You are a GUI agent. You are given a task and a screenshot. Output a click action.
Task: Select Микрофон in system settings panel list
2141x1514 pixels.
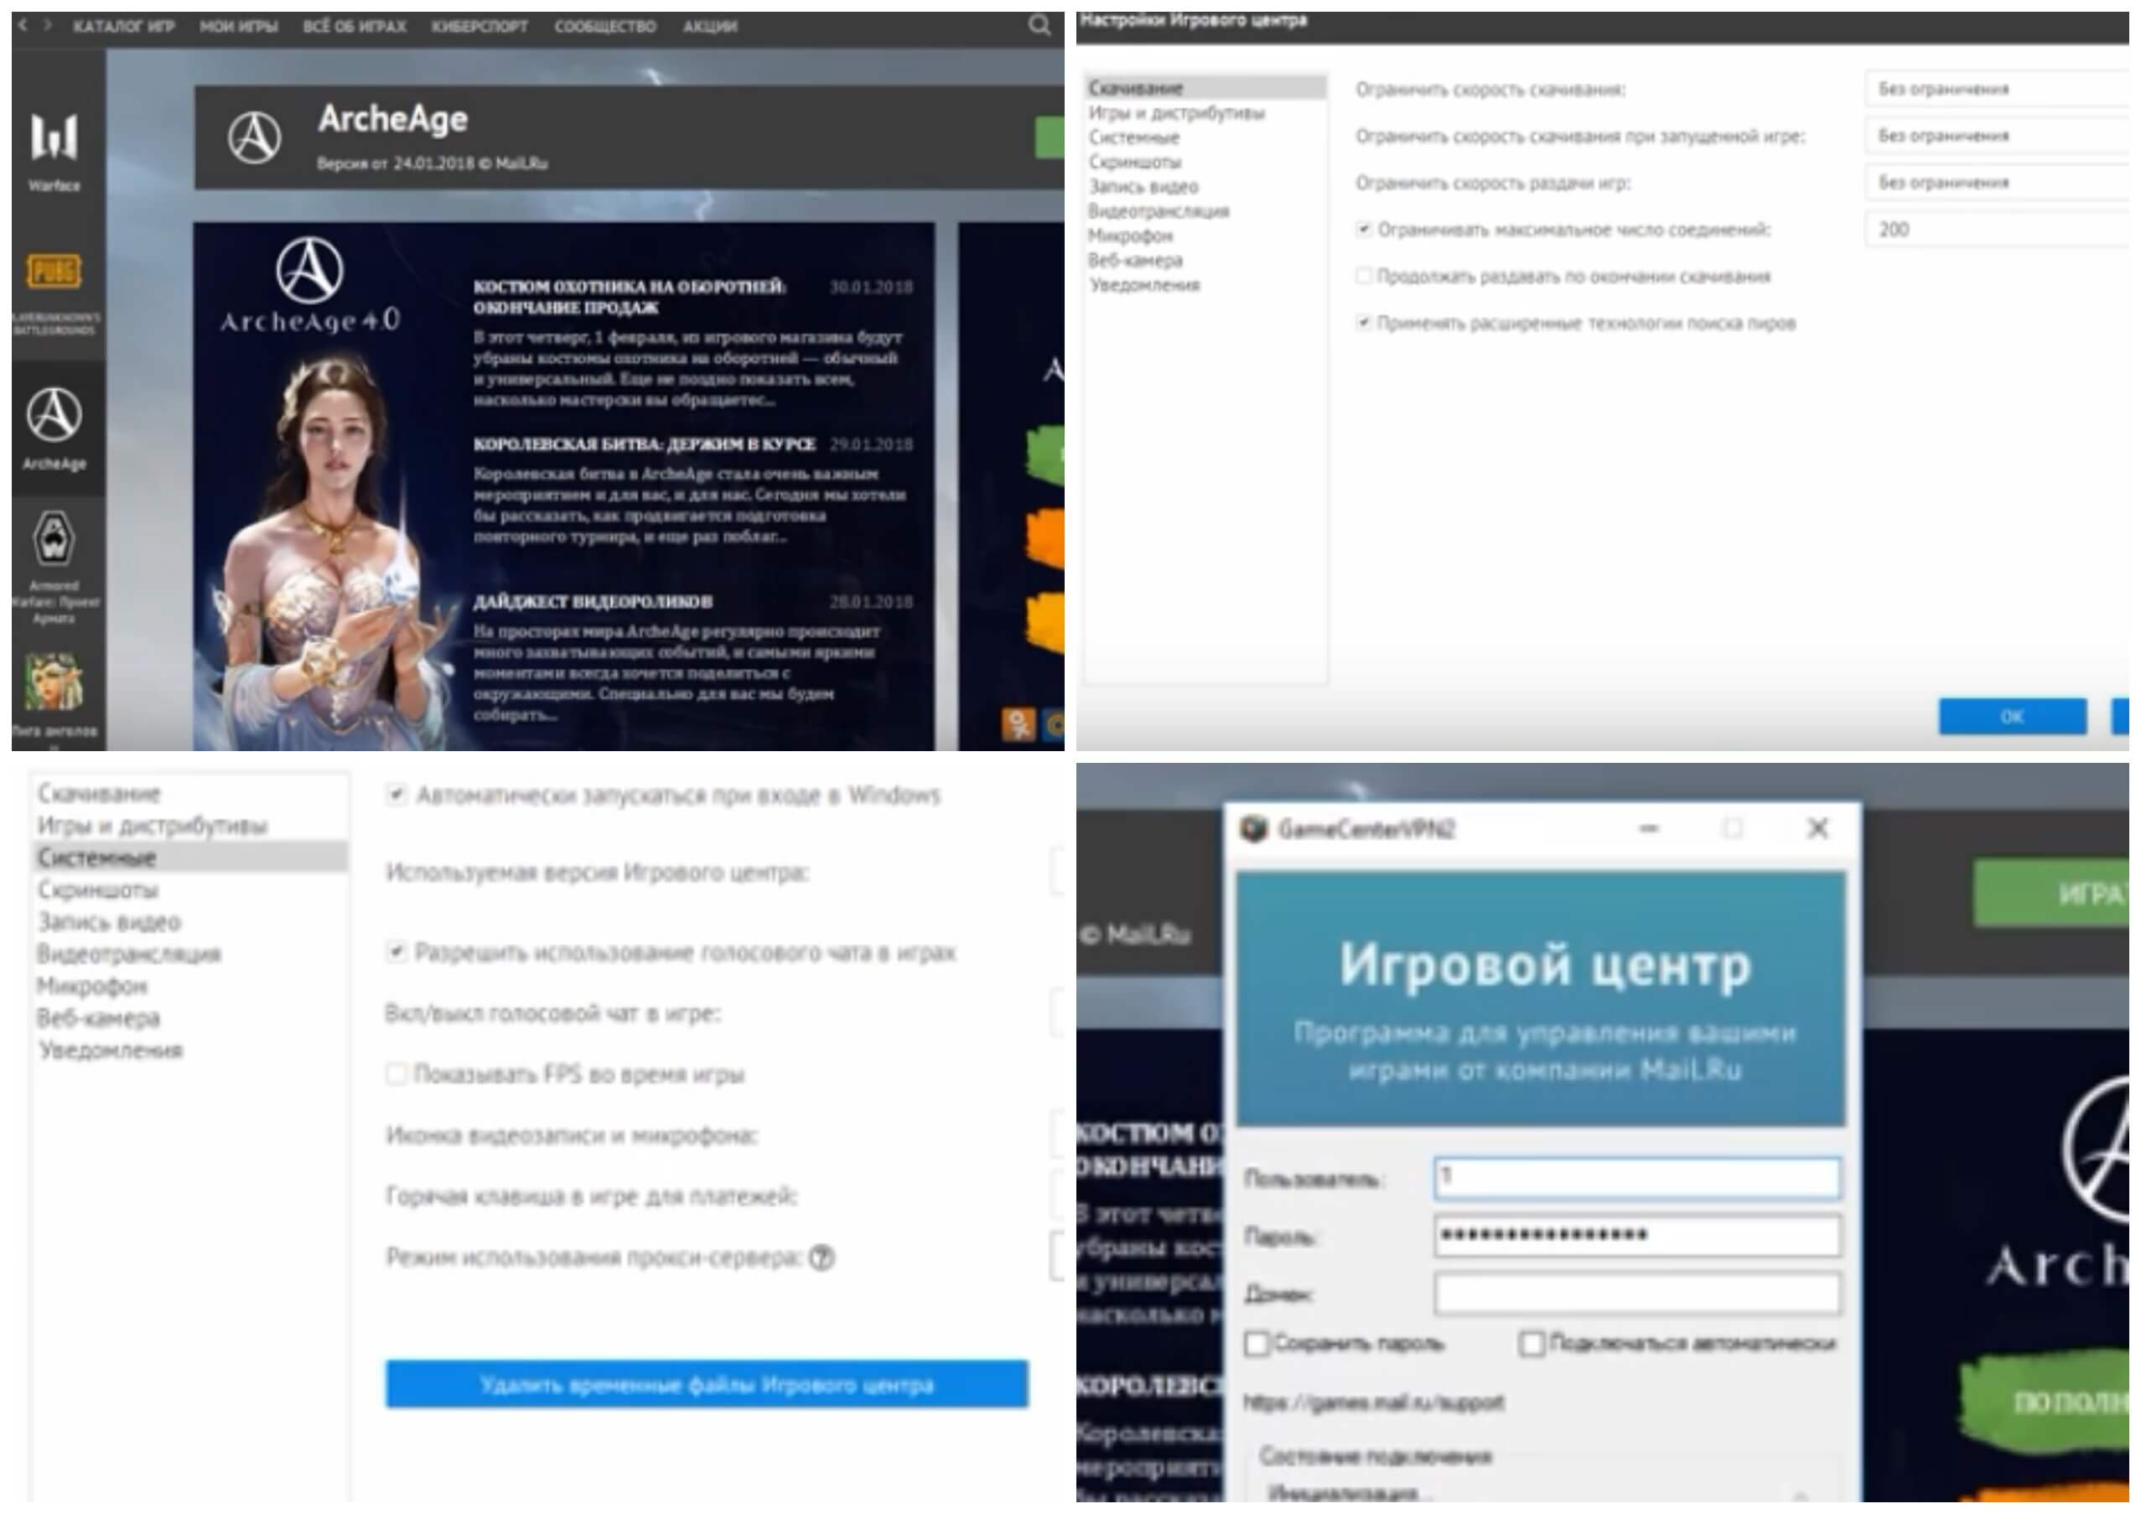click(92, 985)
